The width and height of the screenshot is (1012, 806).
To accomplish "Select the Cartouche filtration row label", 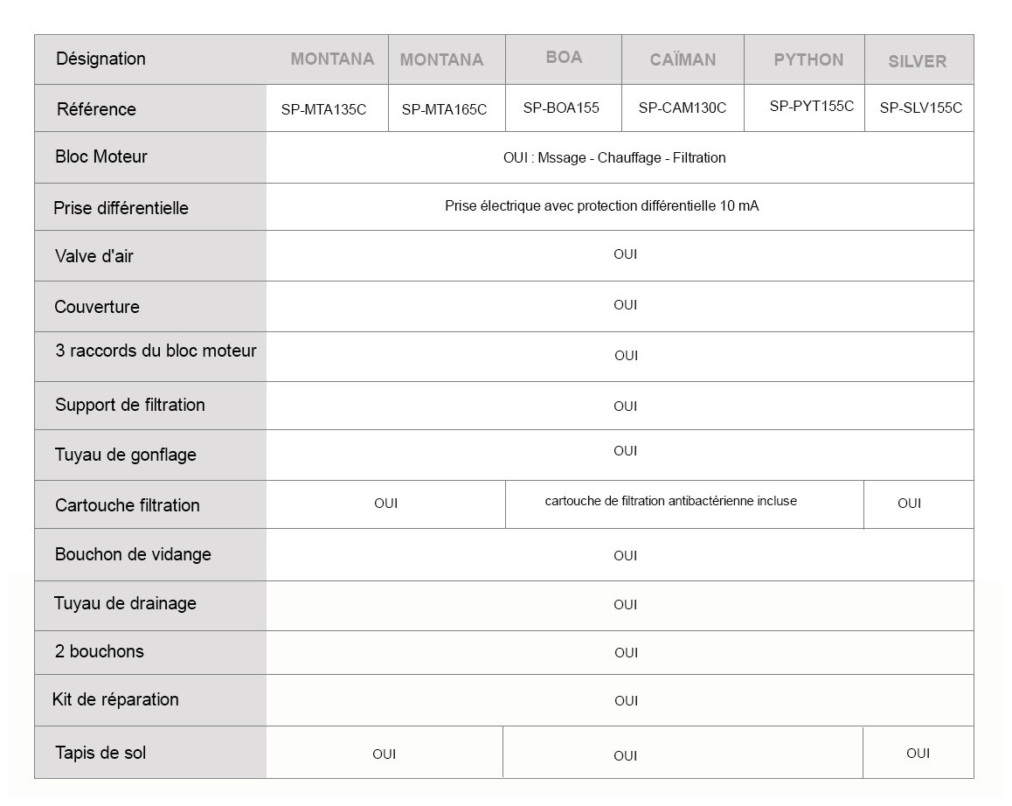I will 128,506.
